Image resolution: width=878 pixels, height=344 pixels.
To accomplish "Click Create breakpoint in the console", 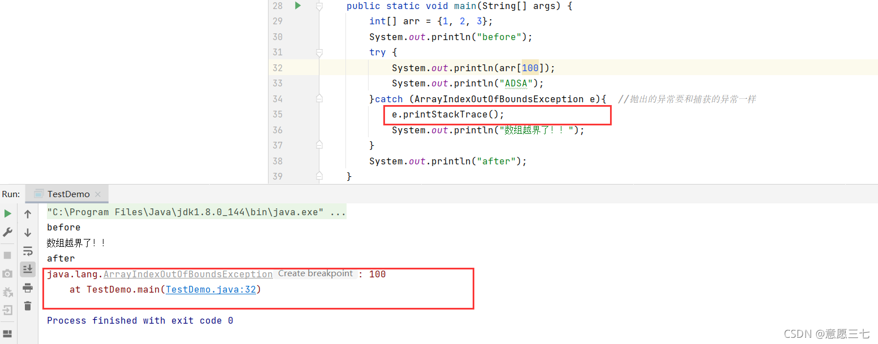I will click(315, 273).
